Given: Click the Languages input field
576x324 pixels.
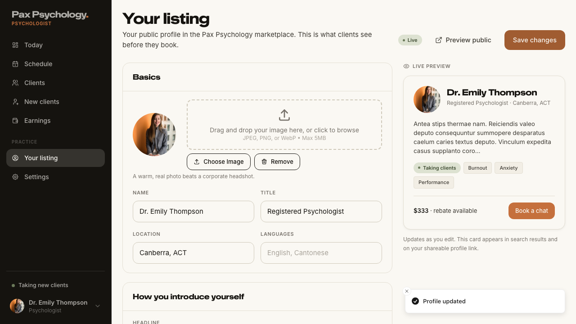Looking at the screenshot, I should (x=321, y=253).
